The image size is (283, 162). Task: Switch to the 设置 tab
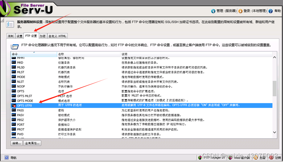[x=20, y=36]
